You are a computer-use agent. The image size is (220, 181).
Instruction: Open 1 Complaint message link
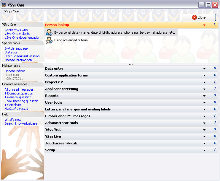tap(13, 105)
